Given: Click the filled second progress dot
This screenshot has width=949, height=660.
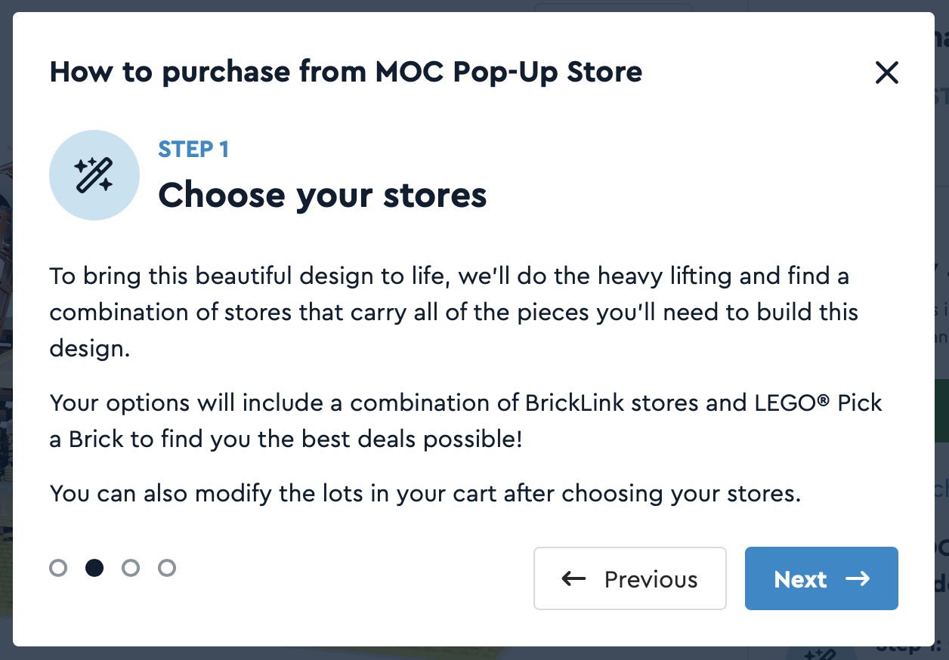Looking at the screenshot, I should tap(94, 568).
